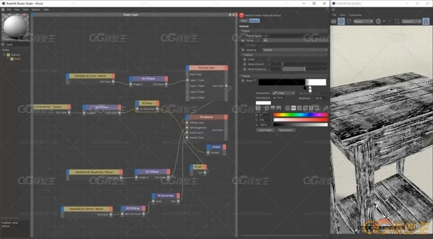Toggle the Source animation dot
The height and width of the screenshot is (239, 433).
(x=243, y=40)
